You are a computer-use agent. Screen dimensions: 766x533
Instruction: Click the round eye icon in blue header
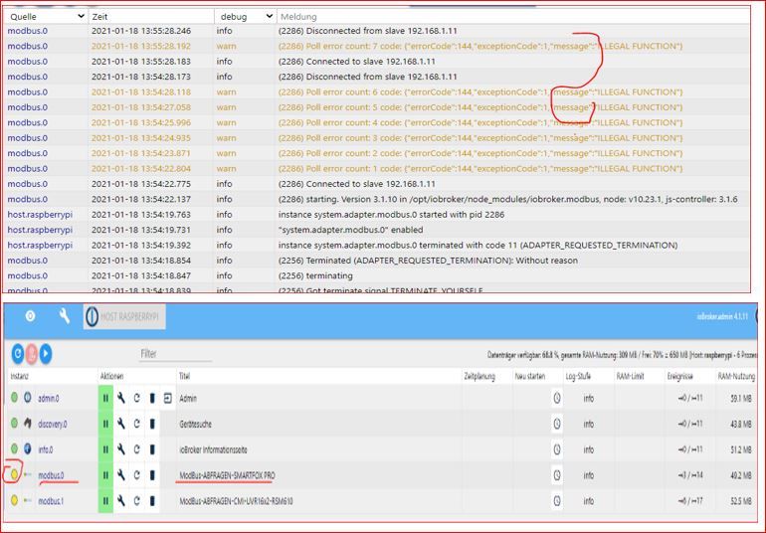point(30,316)
